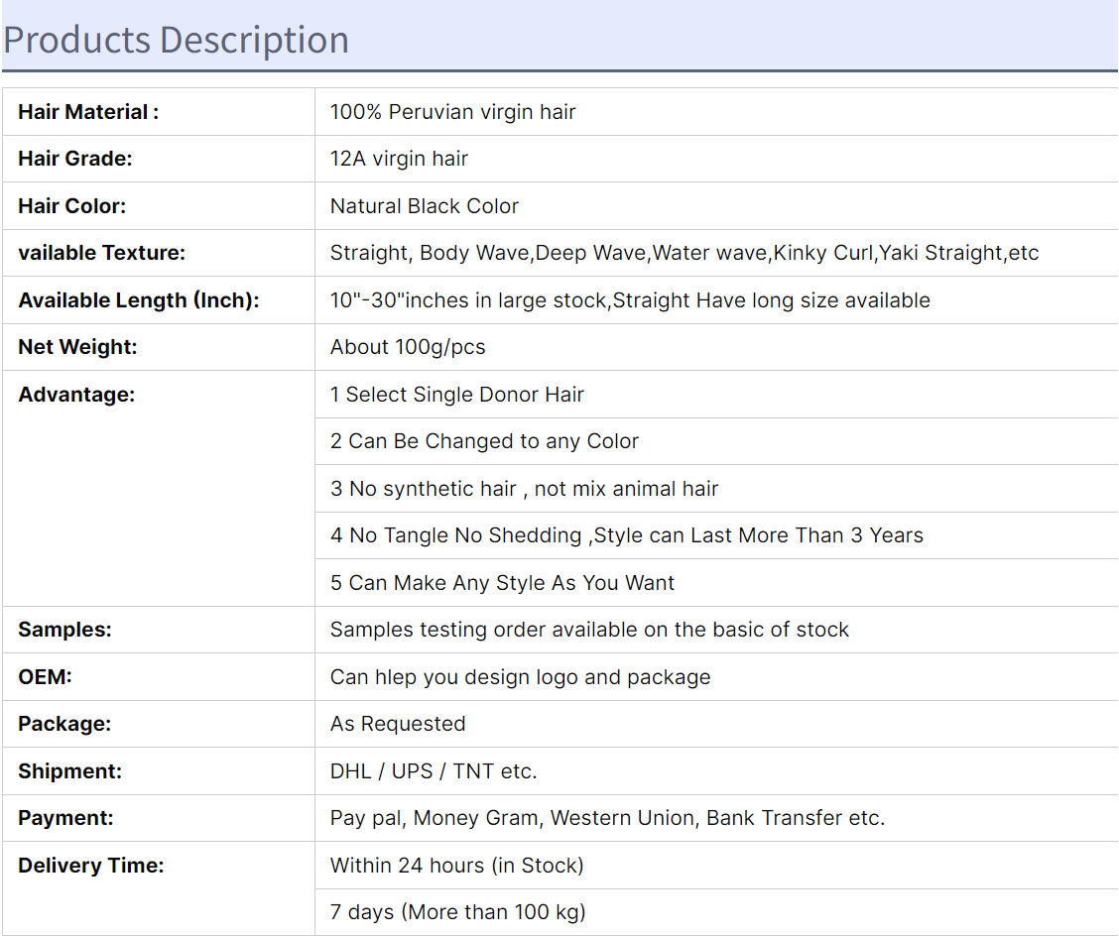Click the Natural Black Color value
The height and width of the screenshot is (937, 1119).
pos(424,206)
